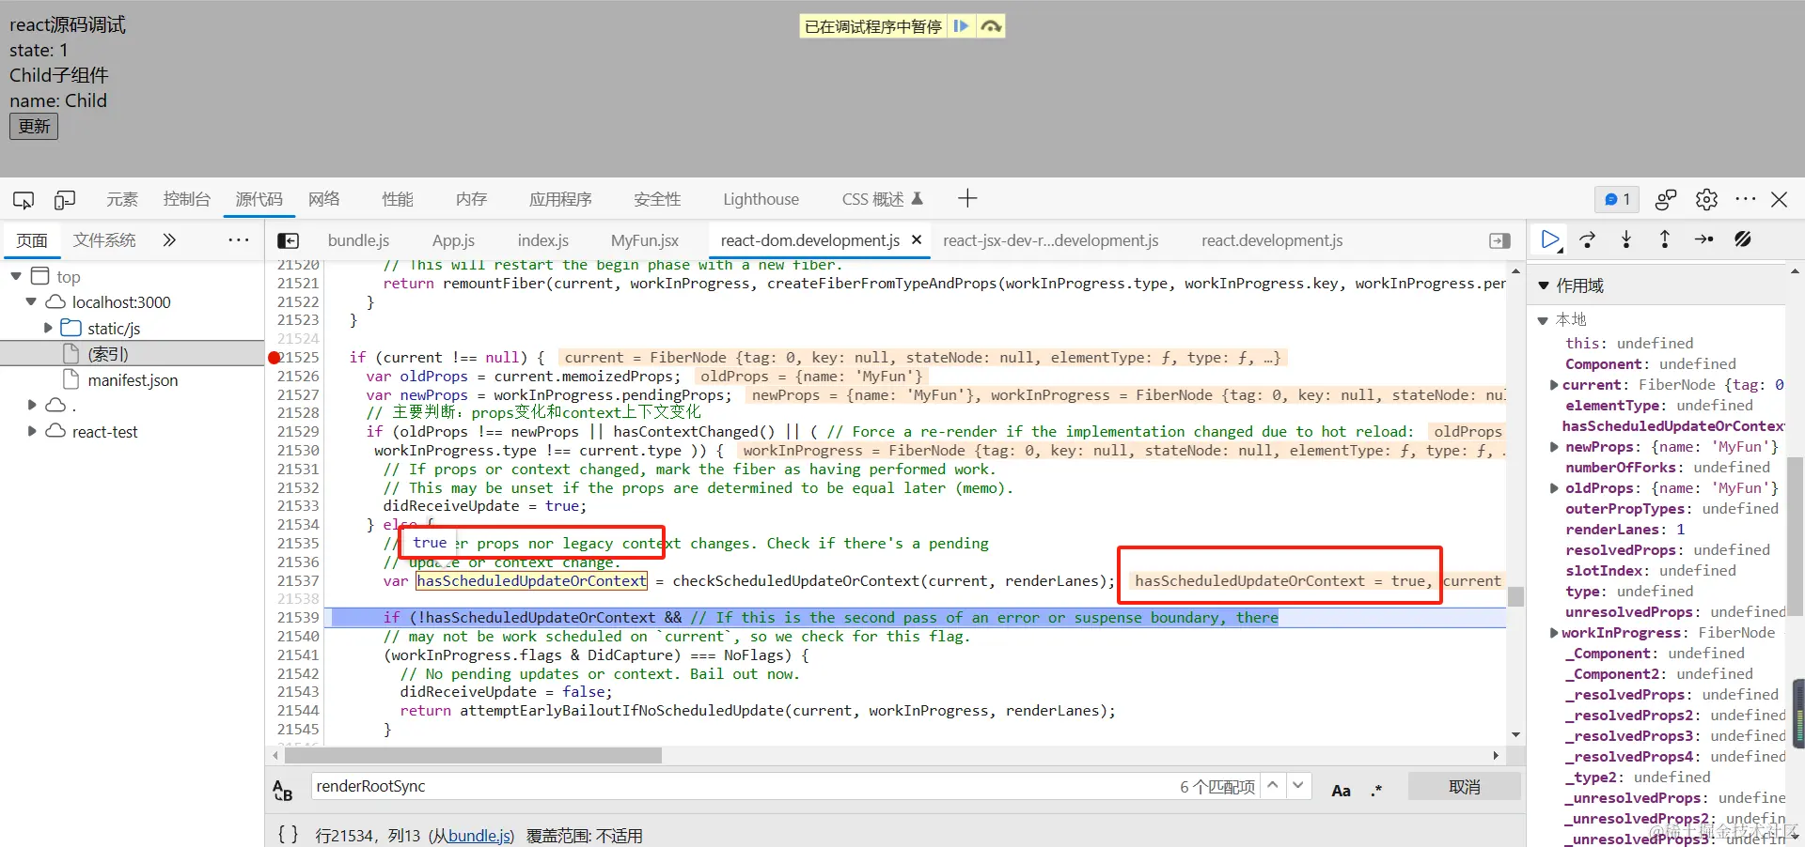Toggle device emulation mode
Image resolution: width=1805 pixels, height=847 pixels.
65,199
